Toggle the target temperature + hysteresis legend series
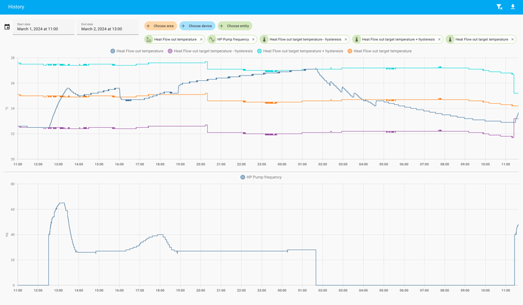This screenshot has height=305, width=523. click(300, 51)
